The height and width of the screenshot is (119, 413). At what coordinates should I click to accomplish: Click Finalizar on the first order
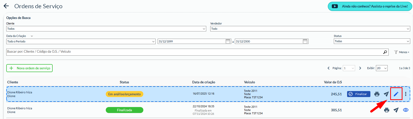click(x=358, y=94)
